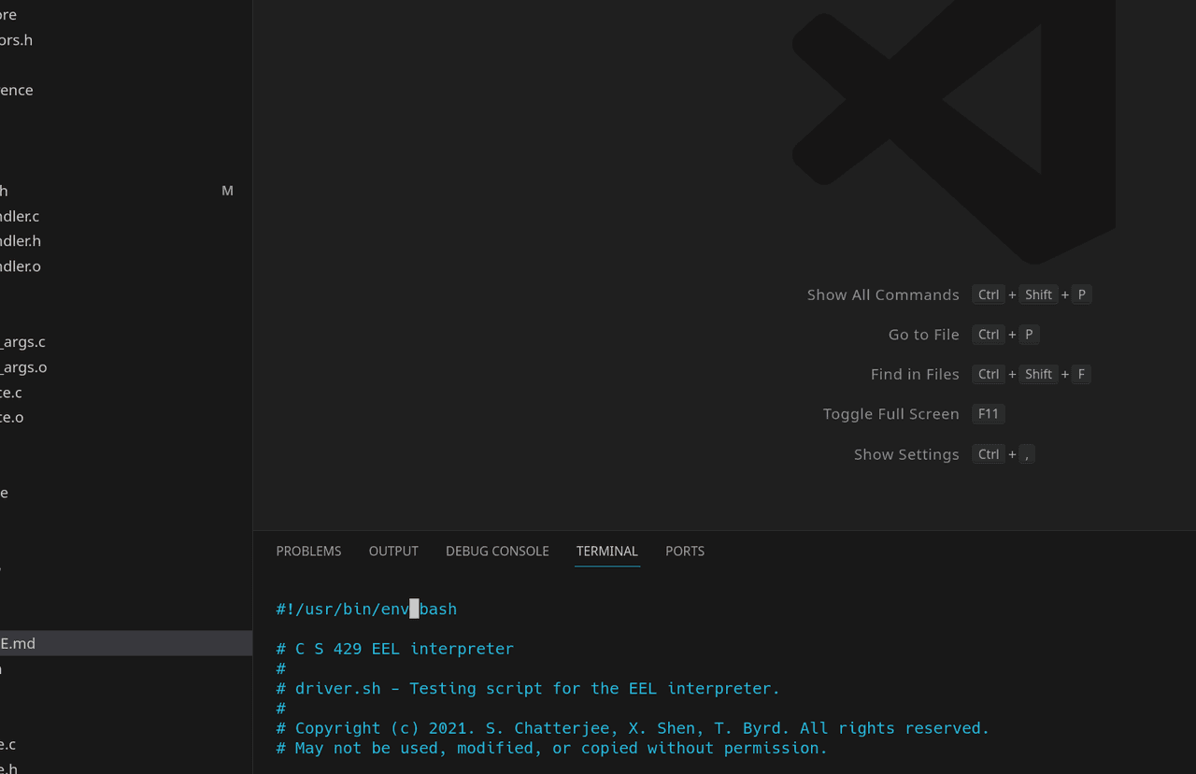
Task: Select the file ending in ndler.h
Action: pyautogui.click(x=20, y=241)
